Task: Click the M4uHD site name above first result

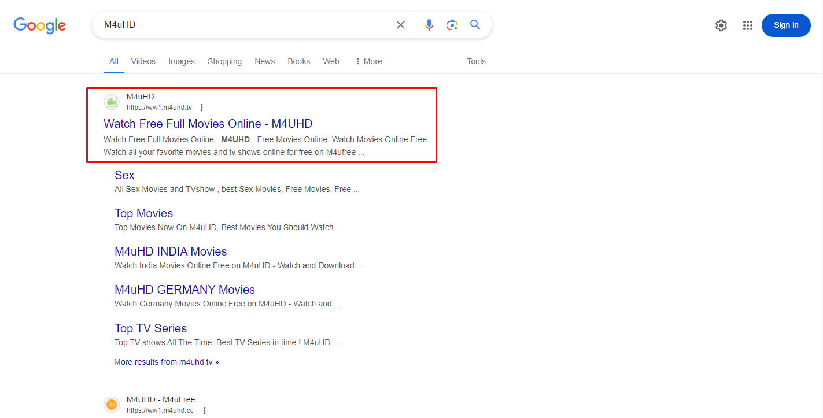Action: pos(141,97)
